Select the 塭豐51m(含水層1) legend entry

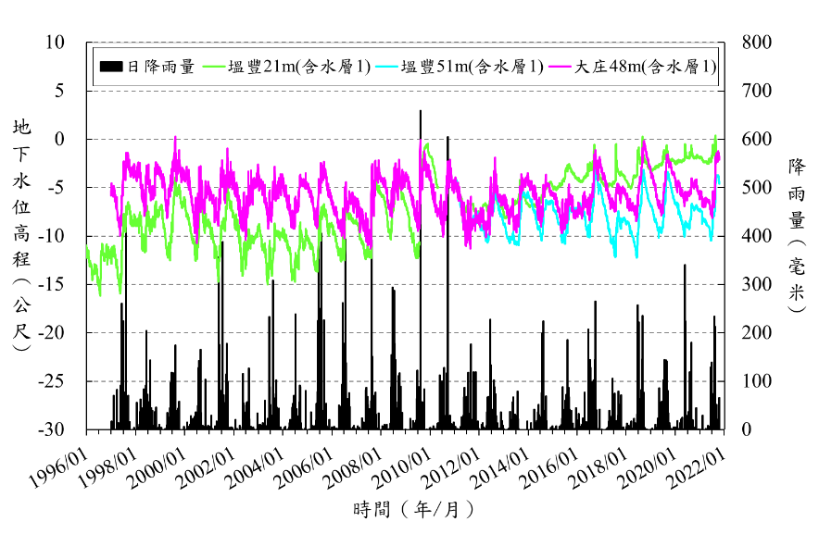(x=472, y=67)
